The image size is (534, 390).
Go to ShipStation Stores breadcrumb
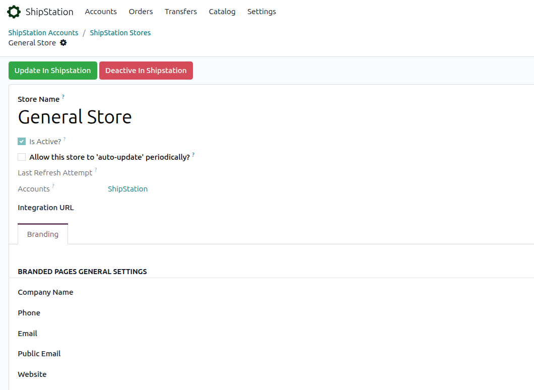click(x=120, y=33)
